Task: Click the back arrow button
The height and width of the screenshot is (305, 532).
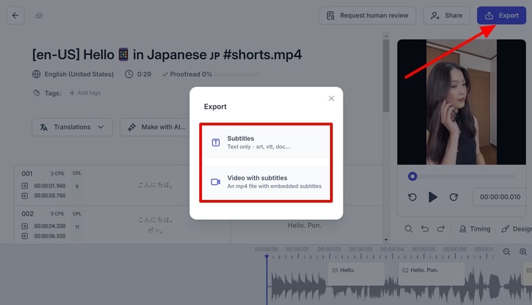Action: pyautogui.click(x=16, y=15)
